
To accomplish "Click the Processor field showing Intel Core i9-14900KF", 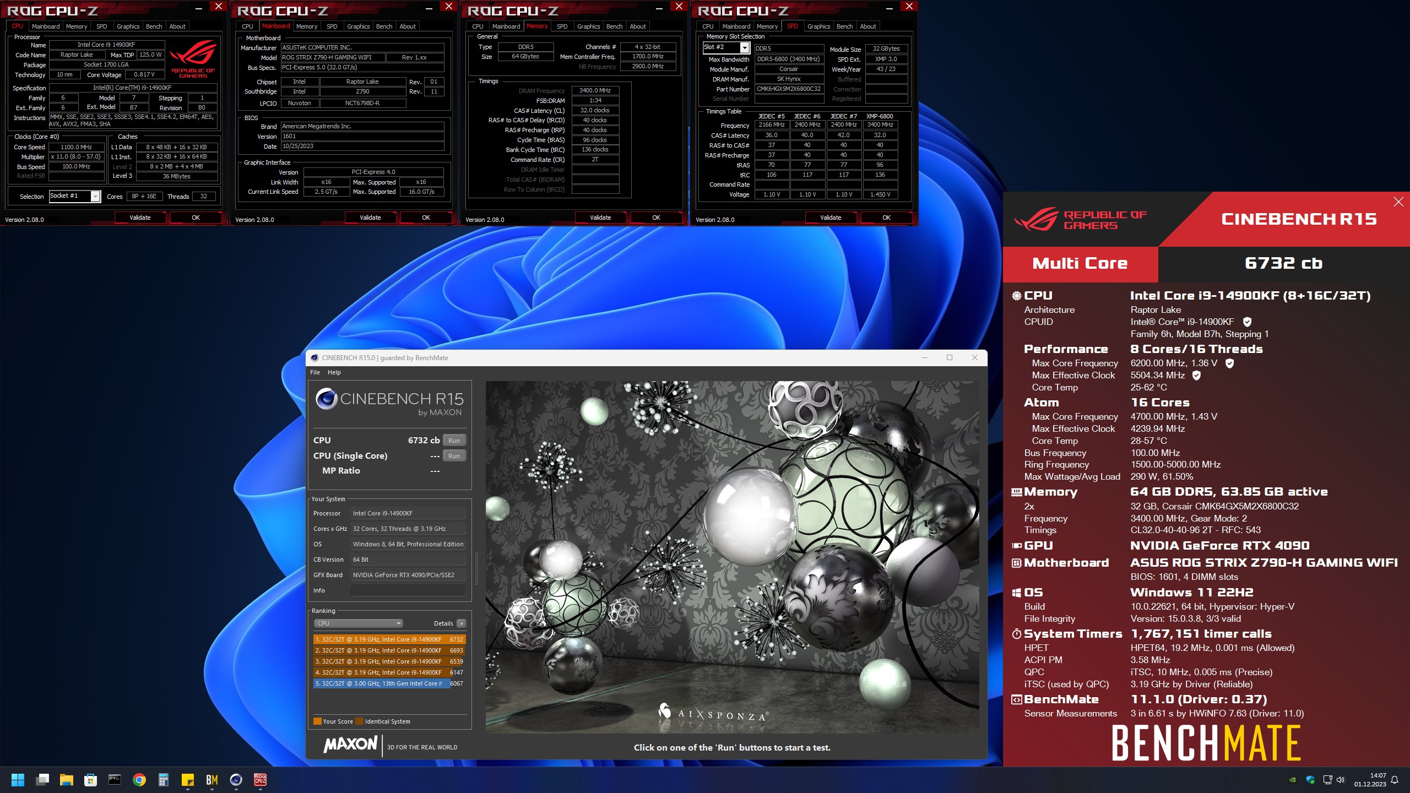I will (408, 513).
